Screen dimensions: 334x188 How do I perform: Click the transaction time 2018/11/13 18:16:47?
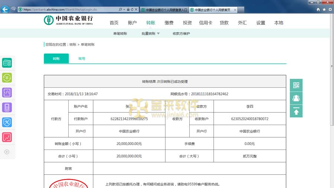[x=81, y=94]
